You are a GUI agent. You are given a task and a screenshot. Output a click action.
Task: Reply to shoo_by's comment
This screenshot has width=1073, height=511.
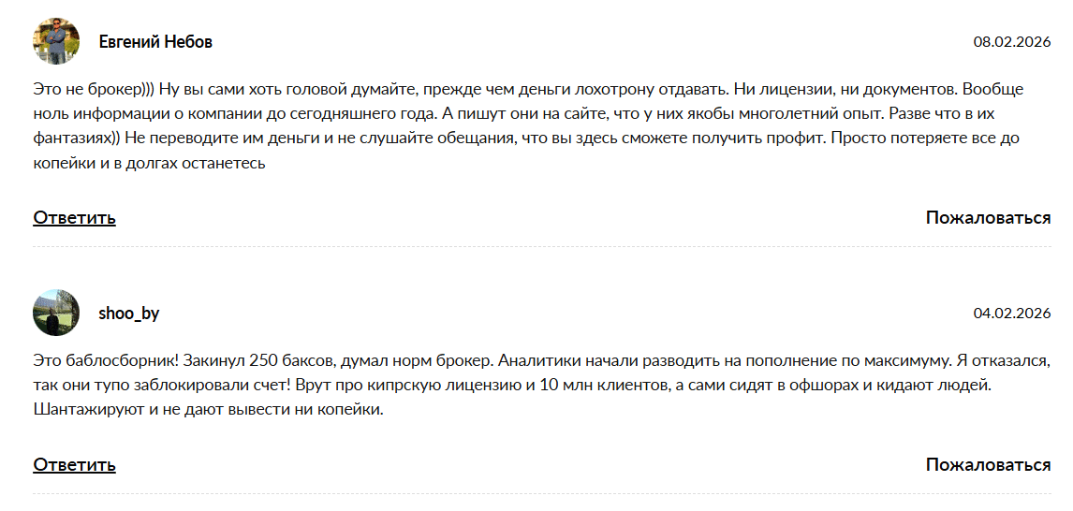click(74, 465)
